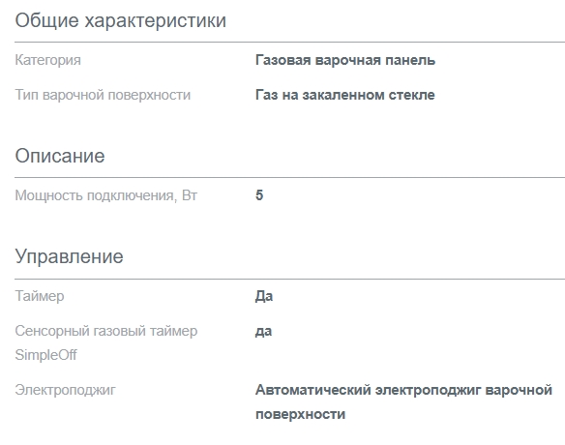Click Автоматический электроподжиг варочной text

[404, 390]
